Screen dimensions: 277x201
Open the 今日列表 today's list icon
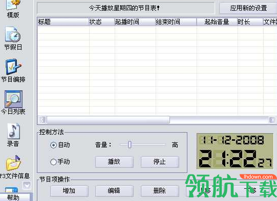tap(13, 99)
